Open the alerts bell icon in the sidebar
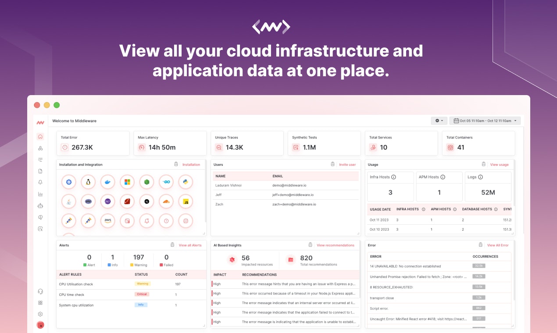557x333 pixels. (40, 183)
